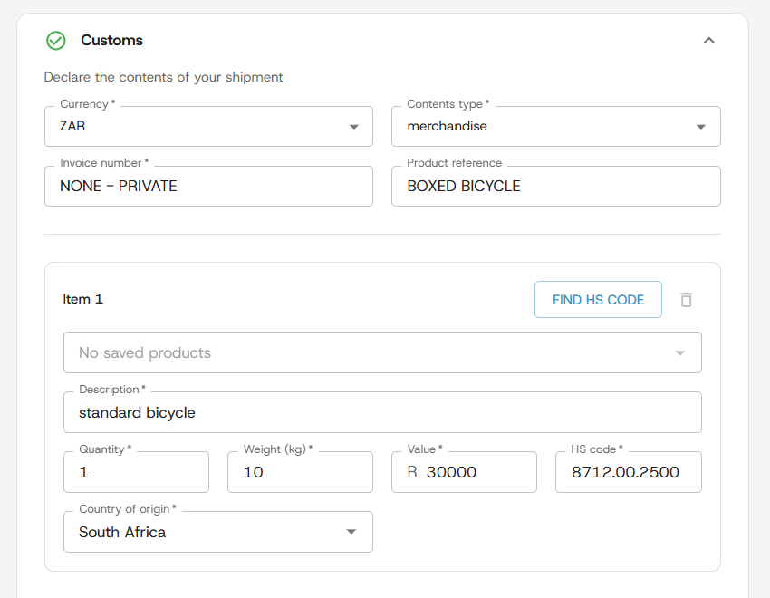Viewport: 770px width, 598px height.
Task: Open the No saved products dropdown
Action: point(382,352)
